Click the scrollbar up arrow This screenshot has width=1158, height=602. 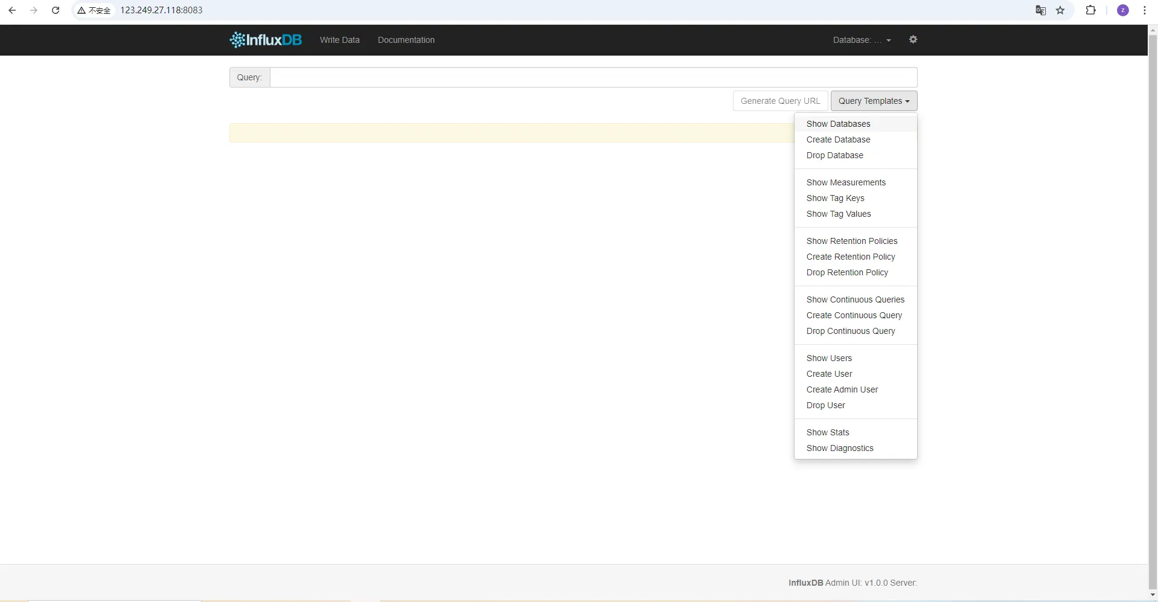coord(1153,29)
